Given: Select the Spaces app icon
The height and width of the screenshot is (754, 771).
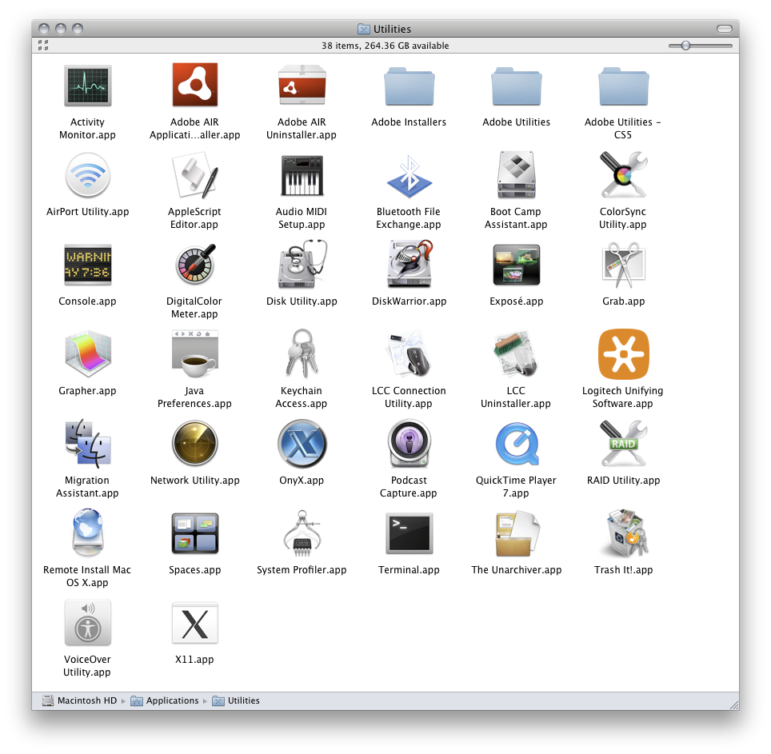Looking at the screenshot, I should [x=194, y=533].
